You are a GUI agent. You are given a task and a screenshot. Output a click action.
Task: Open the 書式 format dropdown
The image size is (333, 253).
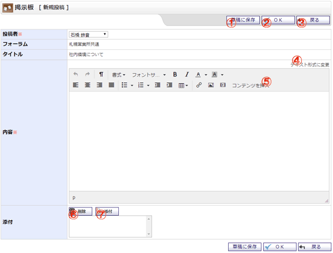(x=119, y=74)
